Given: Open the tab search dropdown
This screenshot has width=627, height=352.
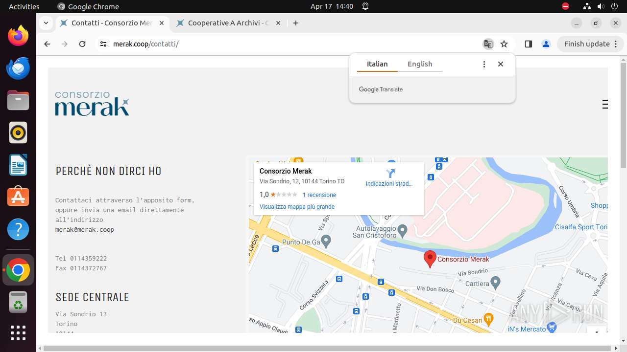Looking at the screenshot, I should point(46,23).
